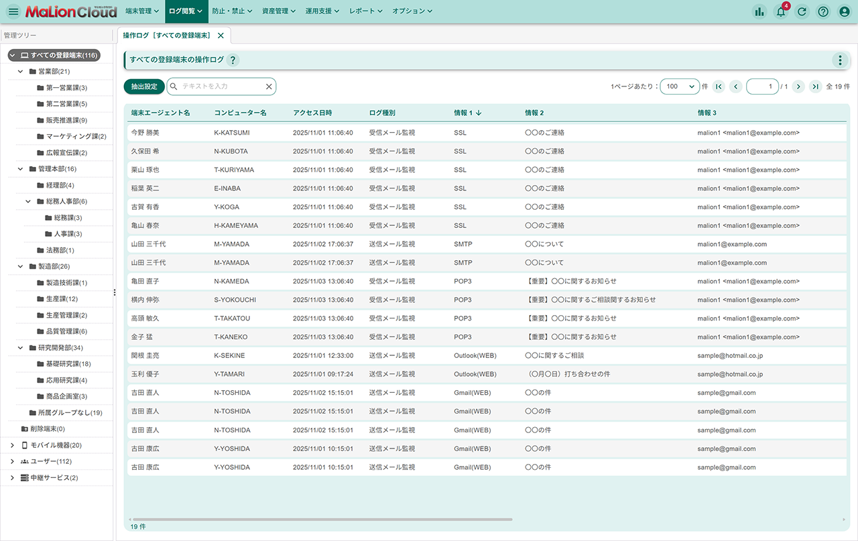
Task: Clear the search text with X icon
Action: click(x=269, y=86)
